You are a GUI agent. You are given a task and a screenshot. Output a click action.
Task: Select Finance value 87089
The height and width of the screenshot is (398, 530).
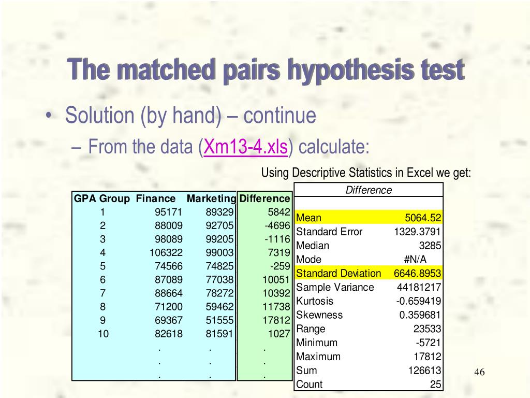point(169,280)
